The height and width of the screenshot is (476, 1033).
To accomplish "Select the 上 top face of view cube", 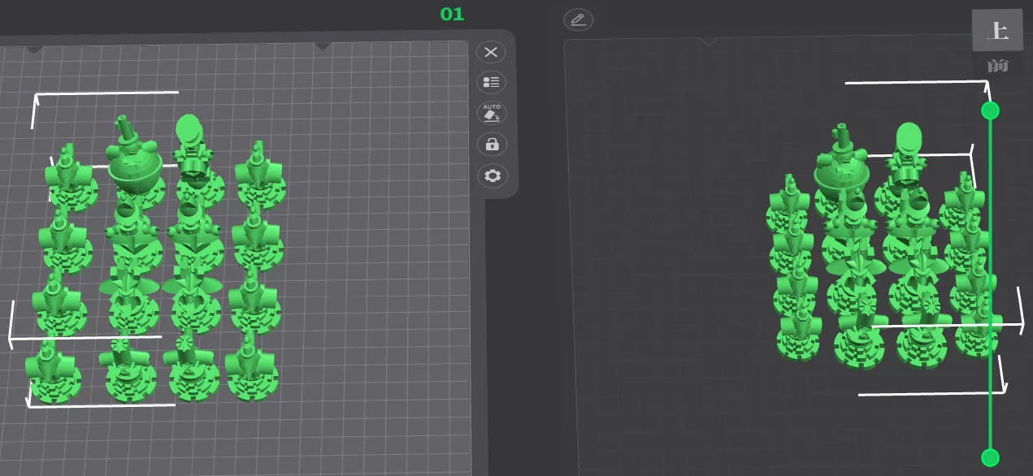I will pos(997,31).
